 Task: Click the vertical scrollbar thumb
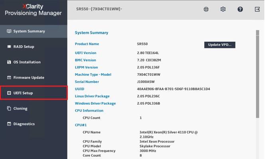click(x=257, y=74)
